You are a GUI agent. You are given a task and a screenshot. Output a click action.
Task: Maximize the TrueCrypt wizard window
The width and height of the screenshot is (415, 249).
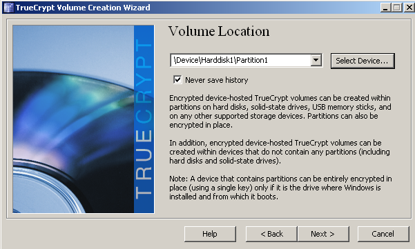[x=397, y=8]
